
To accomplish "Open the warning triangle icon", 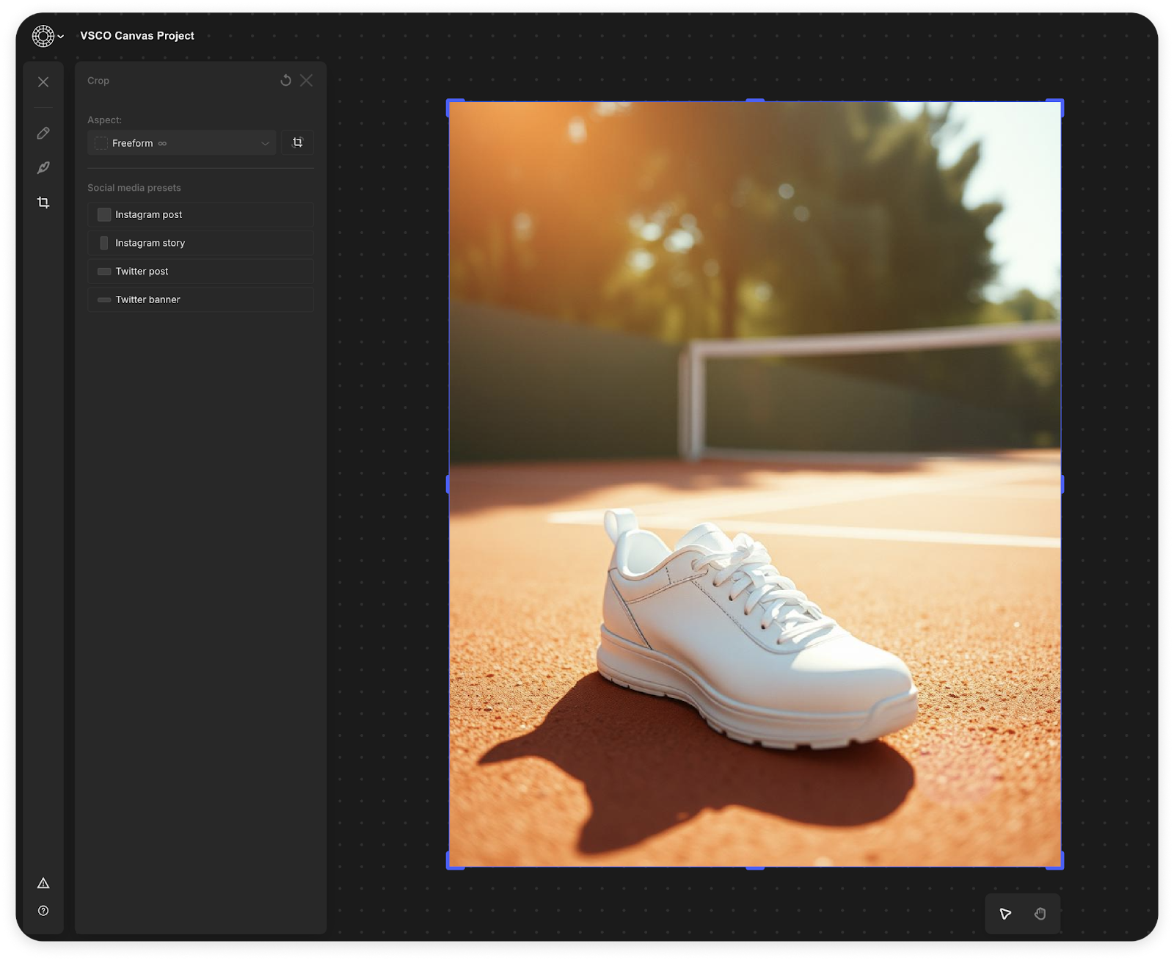I will pyautogui.click(x=43, y=883).
